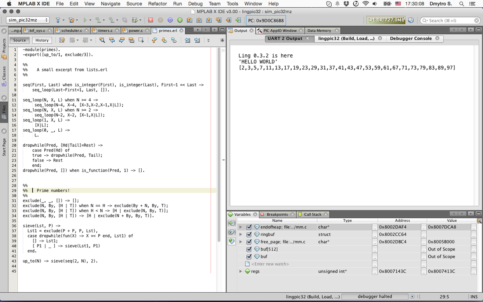Expand the free_page watch entry
The image size is (483, 302).
pyautogui.click(x=241, y=242)
